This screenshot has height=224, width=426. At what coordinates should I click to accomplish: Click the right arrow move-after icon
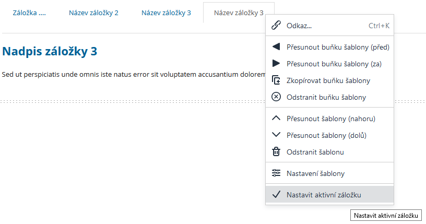click(277, 64)
